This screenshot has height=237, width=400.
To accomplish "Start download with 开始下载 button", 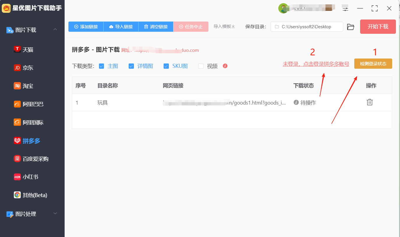I will 378,27.
